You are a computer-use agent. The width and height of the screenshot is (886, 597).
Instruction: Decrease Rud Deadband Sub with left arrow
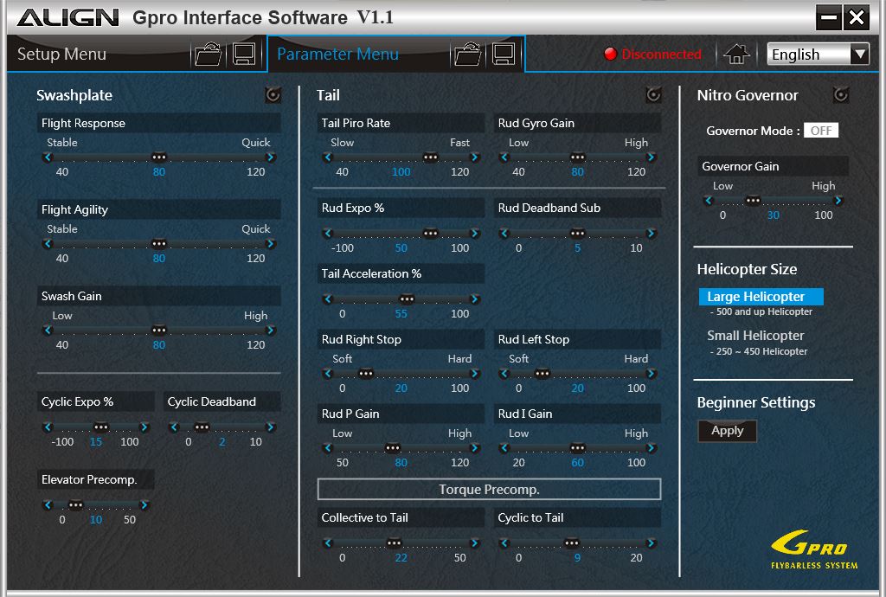coord(504,234)
